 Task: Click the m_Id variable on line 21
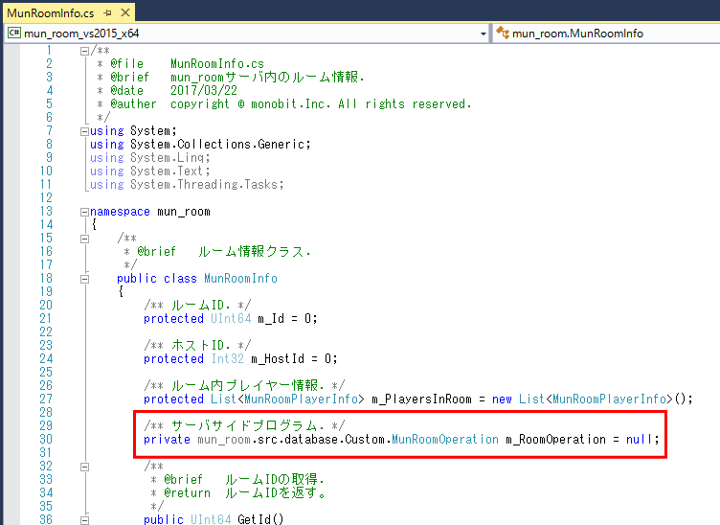271,318
